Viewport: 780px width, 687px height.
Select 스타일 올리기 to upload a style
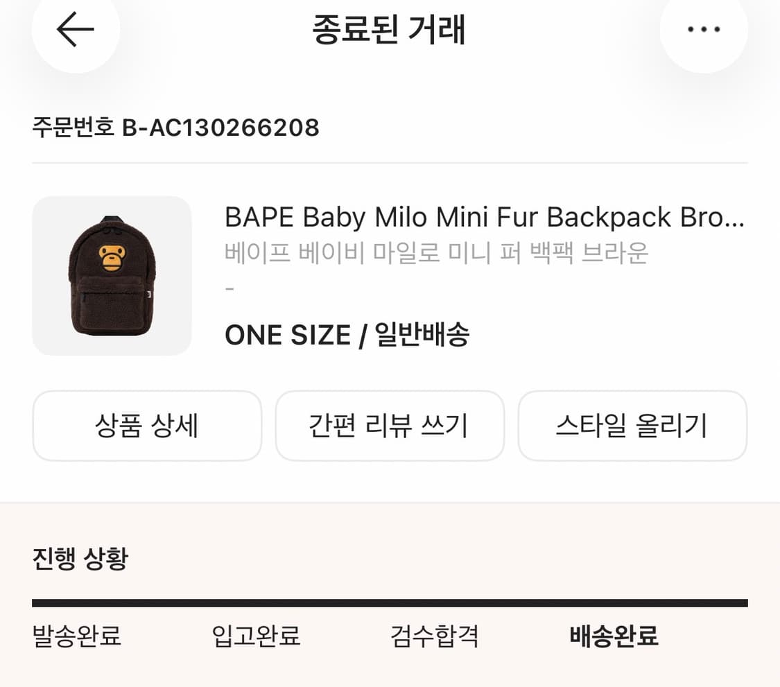[632, 426]
